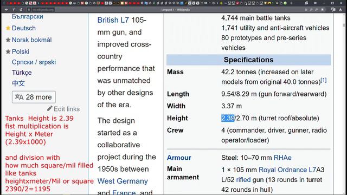Viewport: 347px width, 195px height.
Task: Follow the RHAe link
Action: (x=282, y=158)
